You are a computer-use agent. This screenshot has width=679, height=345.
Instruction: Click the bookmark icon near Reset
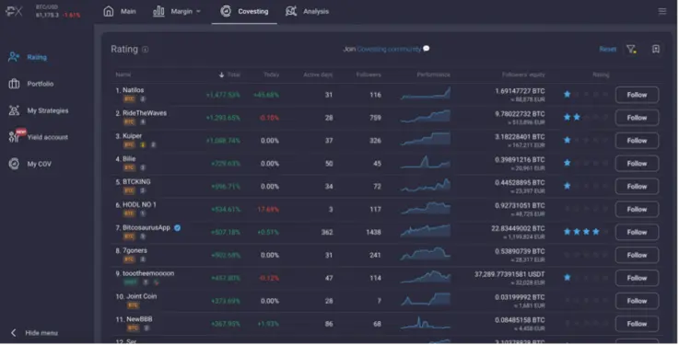[x=656, y=49]
